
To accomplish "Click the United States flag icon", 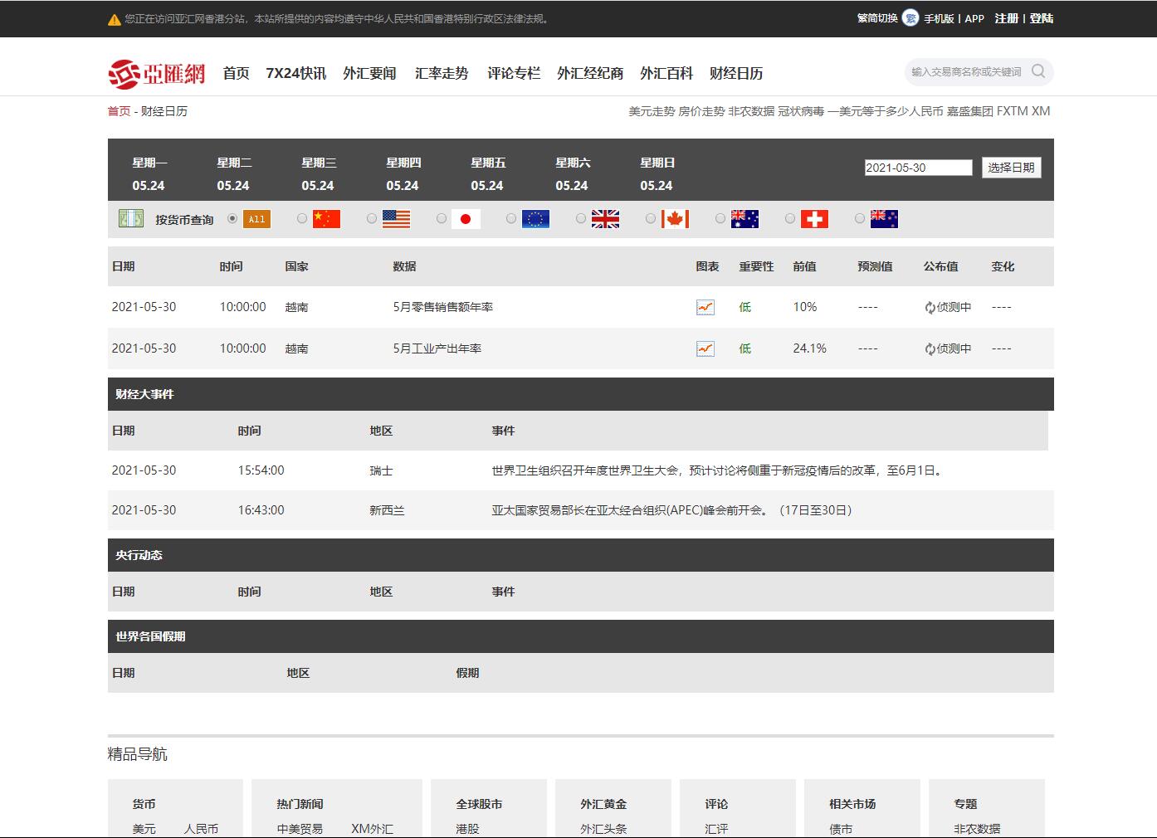I will click(x=396, y=219).
